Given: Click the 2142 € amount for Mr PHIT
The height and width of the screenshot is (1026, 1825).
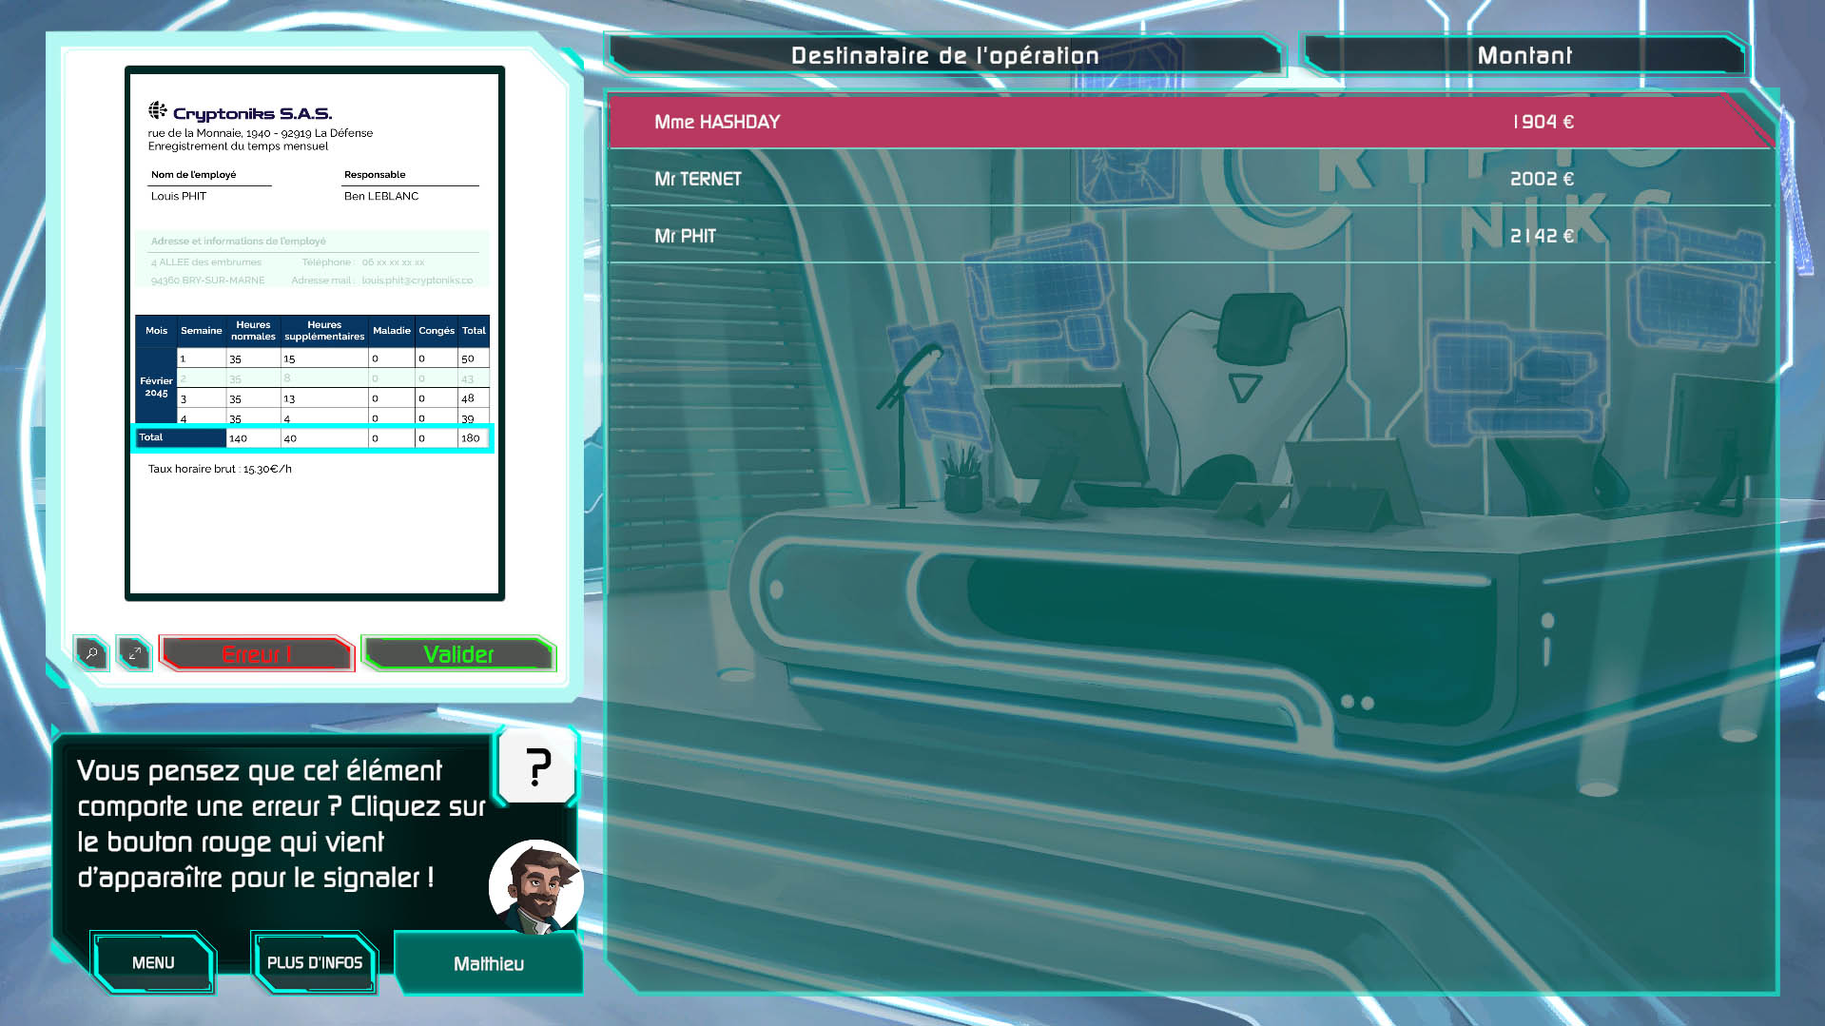Looking at the screenshot, I should click(1542, 236).
